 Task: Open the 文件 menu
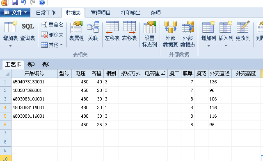tap(15, 13)
